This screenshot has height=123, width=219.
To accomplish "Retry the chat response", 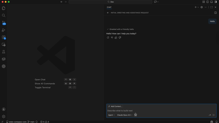I will [108, 38].
